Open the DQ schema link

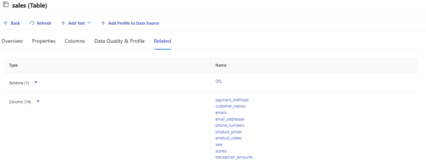tap(218, 81)
